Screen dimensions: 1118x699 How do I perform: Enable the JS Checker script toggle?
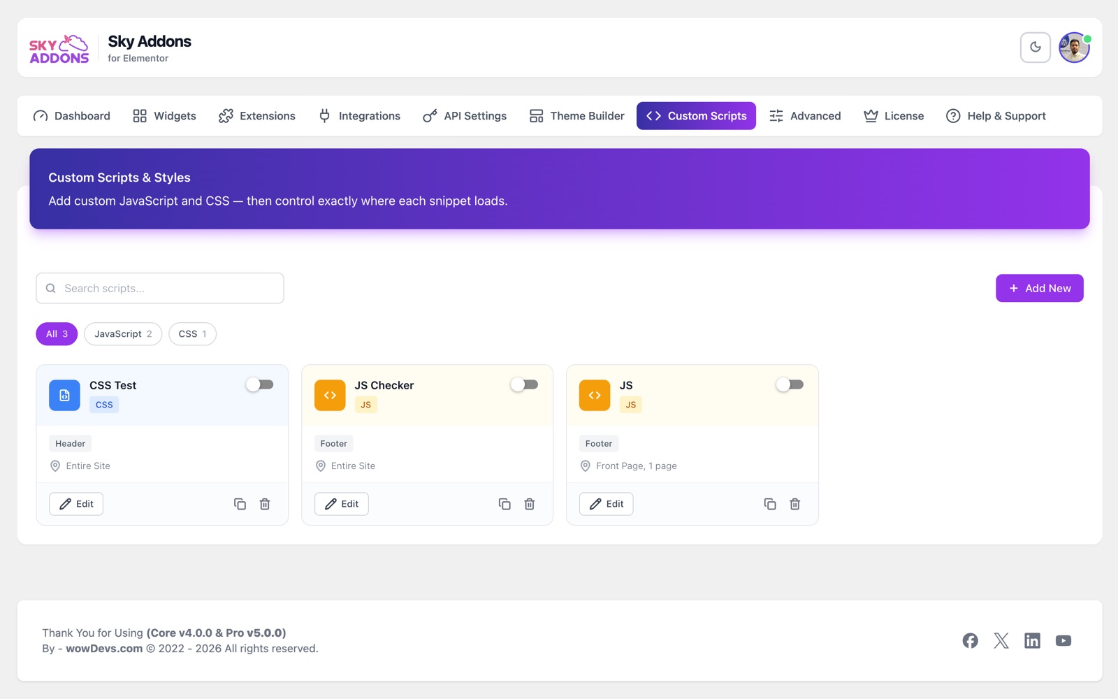tap(524, 384)
